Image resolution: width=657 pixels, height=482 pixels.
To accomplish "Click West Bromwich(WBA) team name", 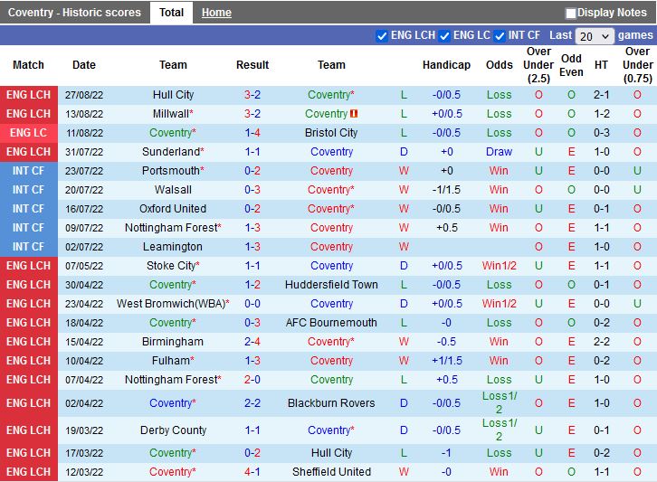I will point(173,304).
